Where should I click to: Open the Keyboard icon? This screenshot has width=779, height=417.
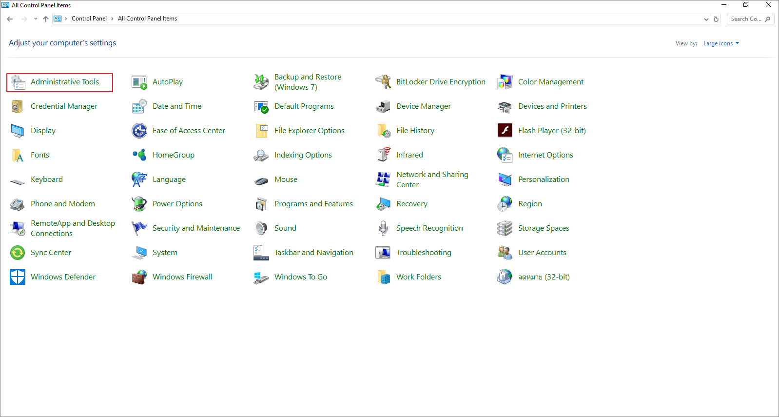click(18, 181)
